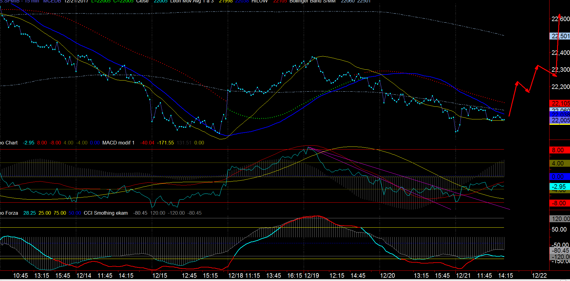Image resolution: width=570 pixels, height=281 pixels.
Task: Click the 12/15 date axis label
Action: click(160, 276)
